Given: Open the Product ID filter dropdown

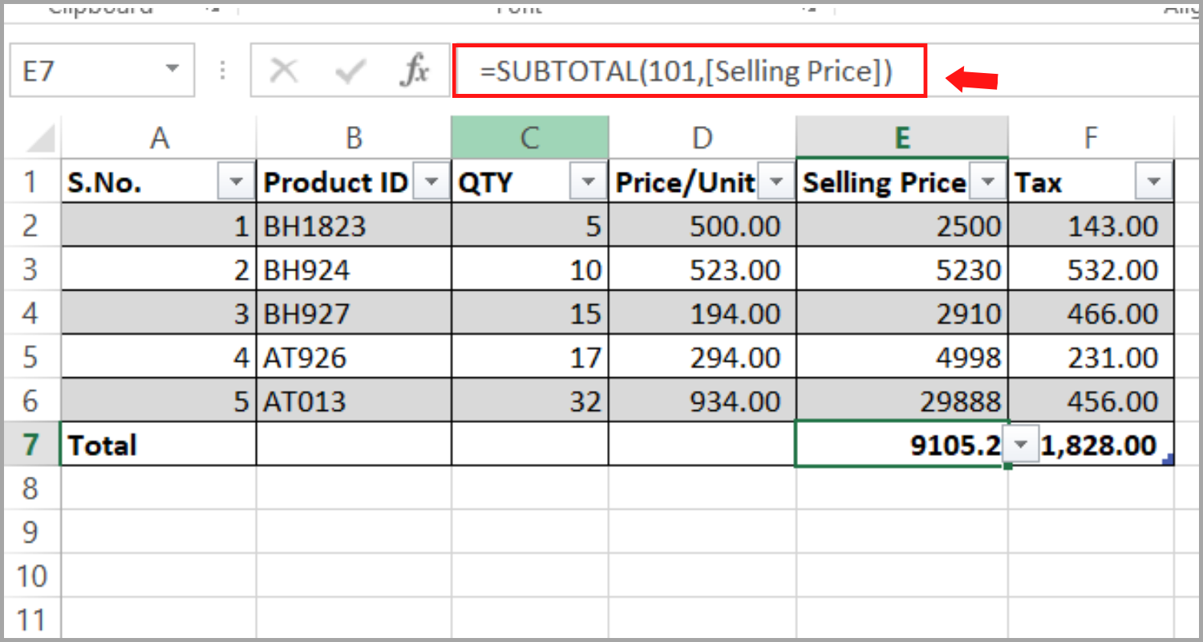Looking at the screenshot, I should click(431, 181).
